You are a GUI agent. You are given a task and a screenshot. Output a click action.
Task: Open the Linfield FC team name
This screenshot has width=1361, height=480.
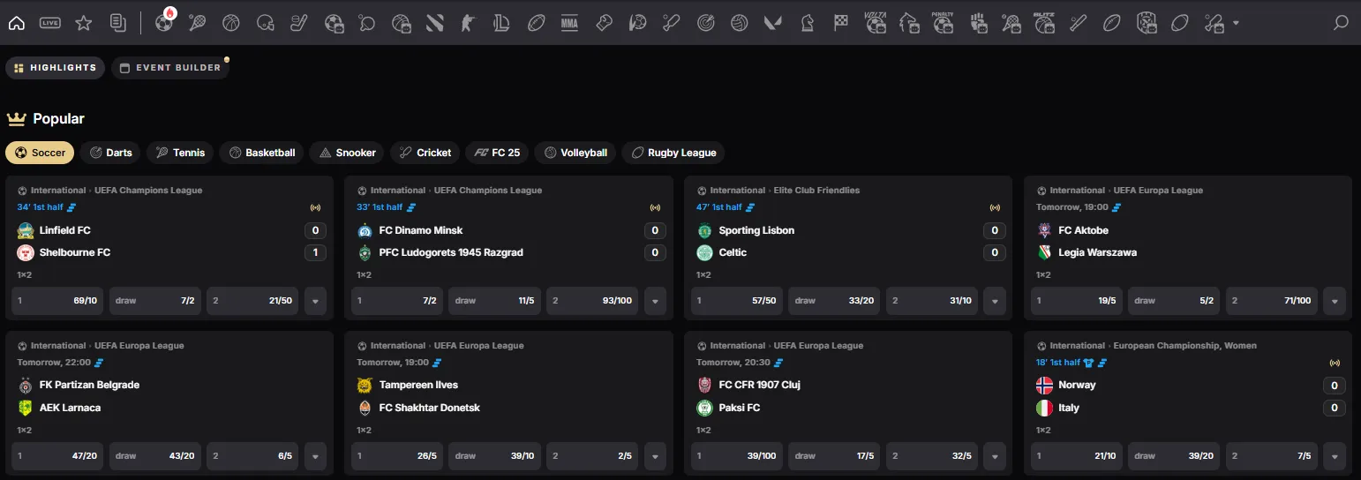point(65,230)
